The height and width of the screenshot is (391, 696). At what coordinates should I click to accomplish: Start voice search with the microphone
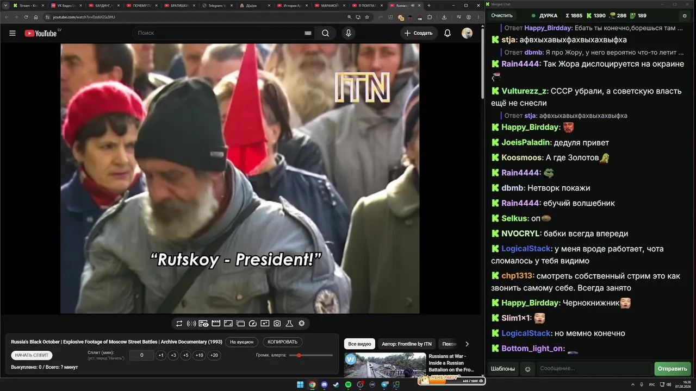[349, 33]
